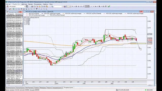Switch to the Срочный рынок tab
The height and width of the screenshot is (91, 162).
[20, 88]
